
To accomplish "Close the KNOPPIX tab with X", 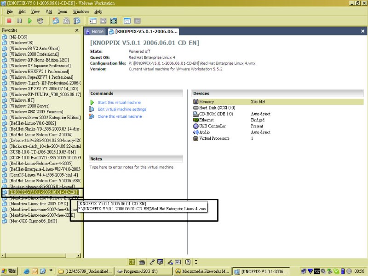I will (x=362, y=31).
